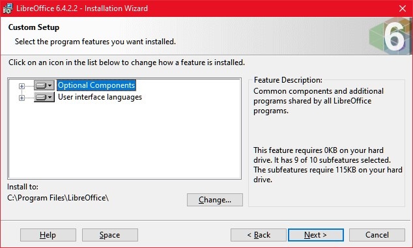Click the LibreOffice 6 cube logo

tap(390, 36)
